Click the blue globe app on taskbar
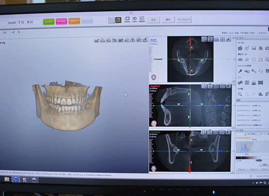Viewport: 269px width, 196px height. [16, 179]
